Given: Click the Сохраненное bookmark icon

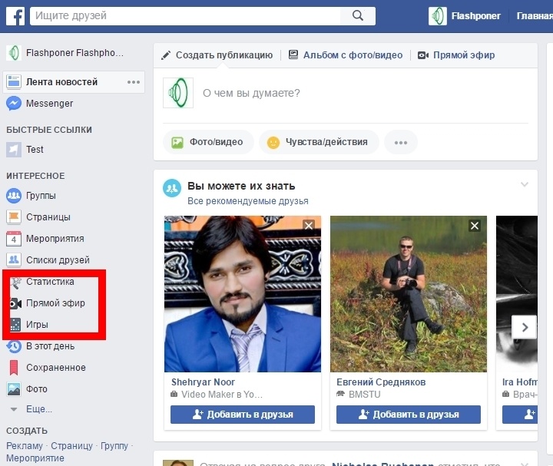Looking at the screenshot, I should 14,368.
